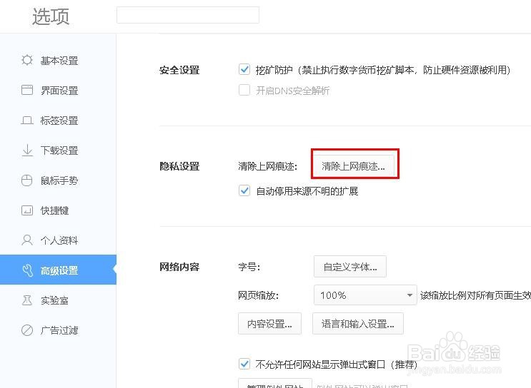Go to 下载设置 settings
The height and width of the screenshot is (388, 531).
(x=59, y=150)
